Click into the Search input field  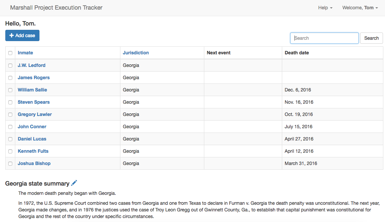tap(324, 38)
